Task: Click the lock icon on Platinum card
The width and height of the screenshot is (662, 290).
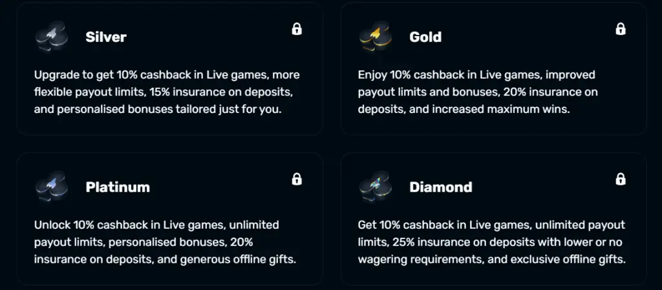Action: coord(297,179)
